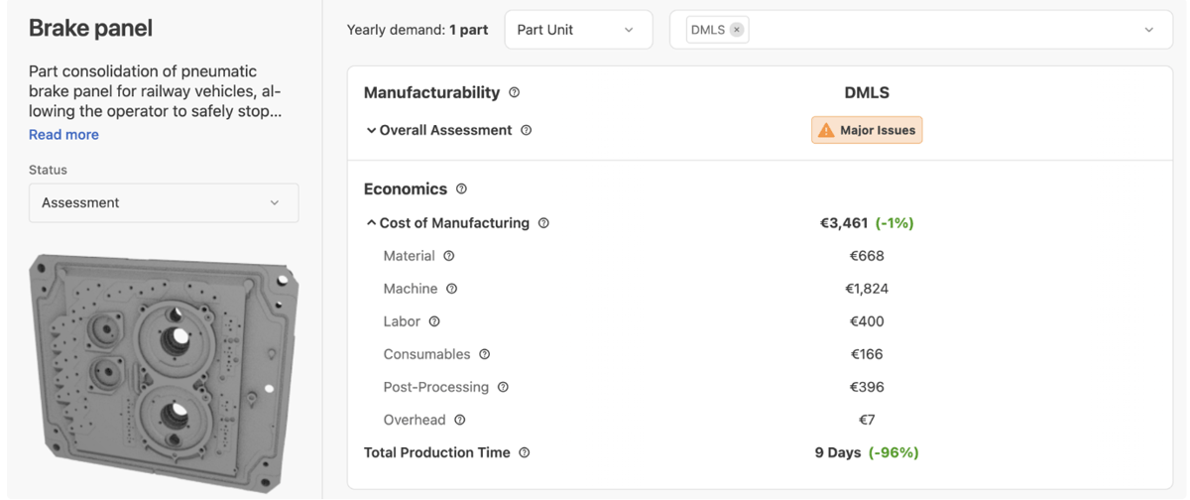Expand the Overall Assessment section
Image resolution: width=1190 pixels, height=500 pixels.
pyautogui.click(x=371, y=130)
